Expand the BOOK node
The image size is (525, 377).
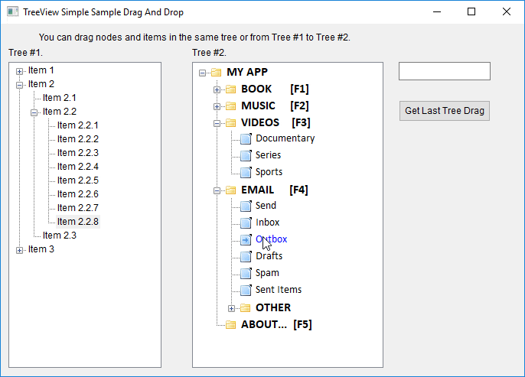point(217,89)
